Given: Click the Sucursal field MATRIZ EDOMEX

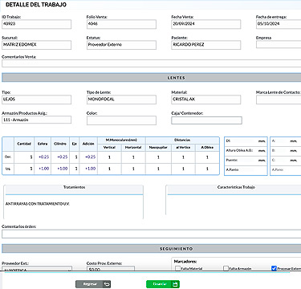Looking at the screenshot, I should click(37, 45).
